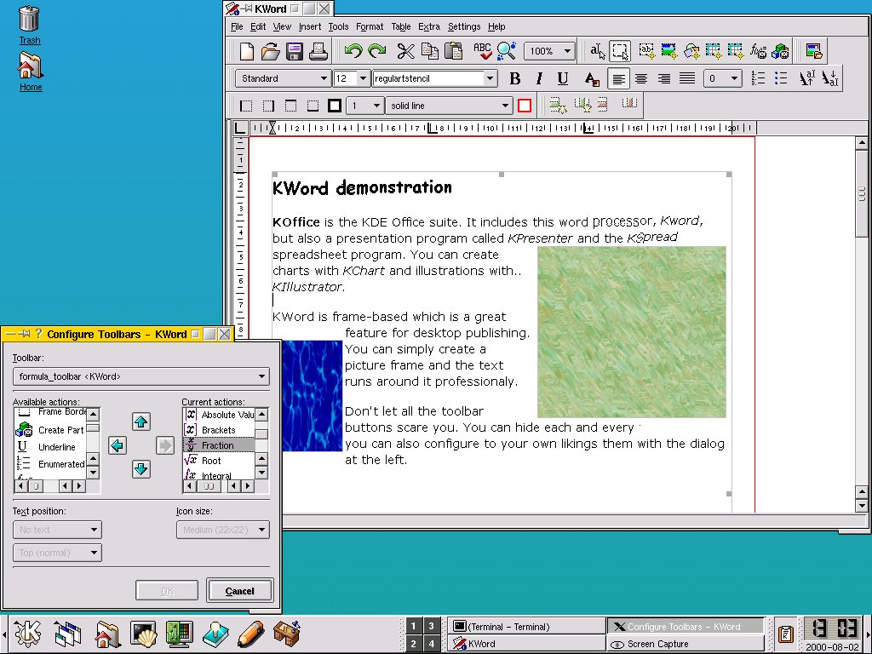
Task: Click the Undo arrow icon
Action: (353, 51)
